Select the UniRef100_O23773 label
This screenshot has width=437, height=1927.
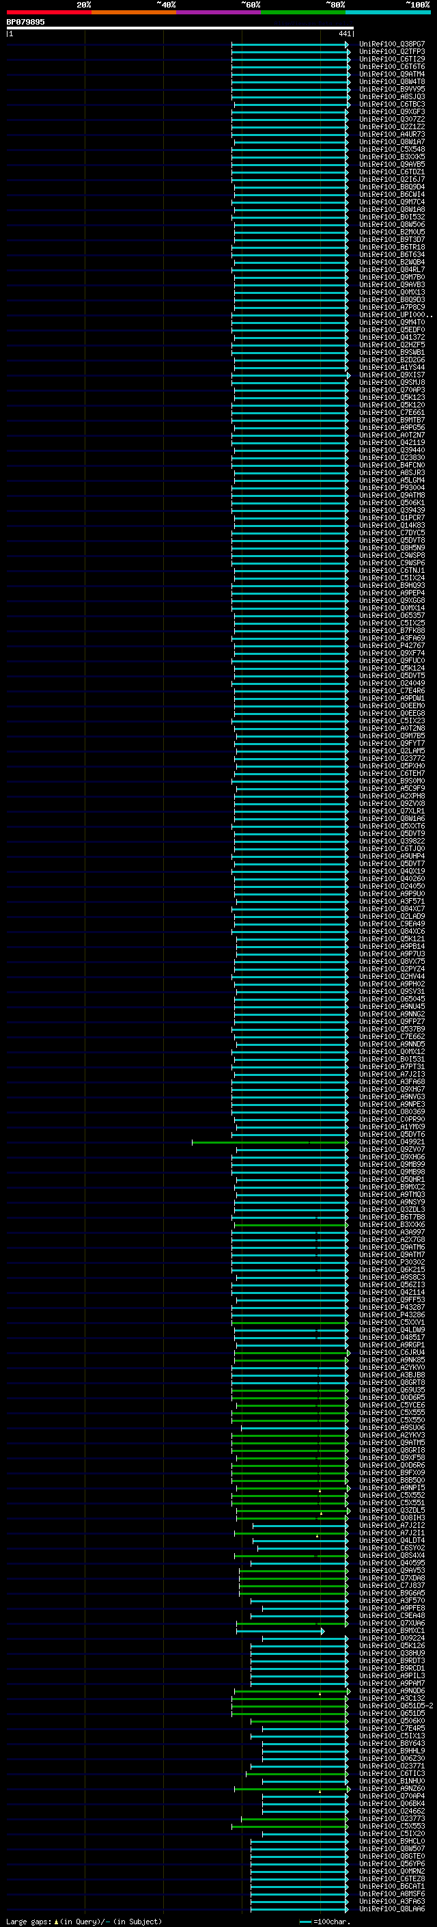click(392, 1818)
